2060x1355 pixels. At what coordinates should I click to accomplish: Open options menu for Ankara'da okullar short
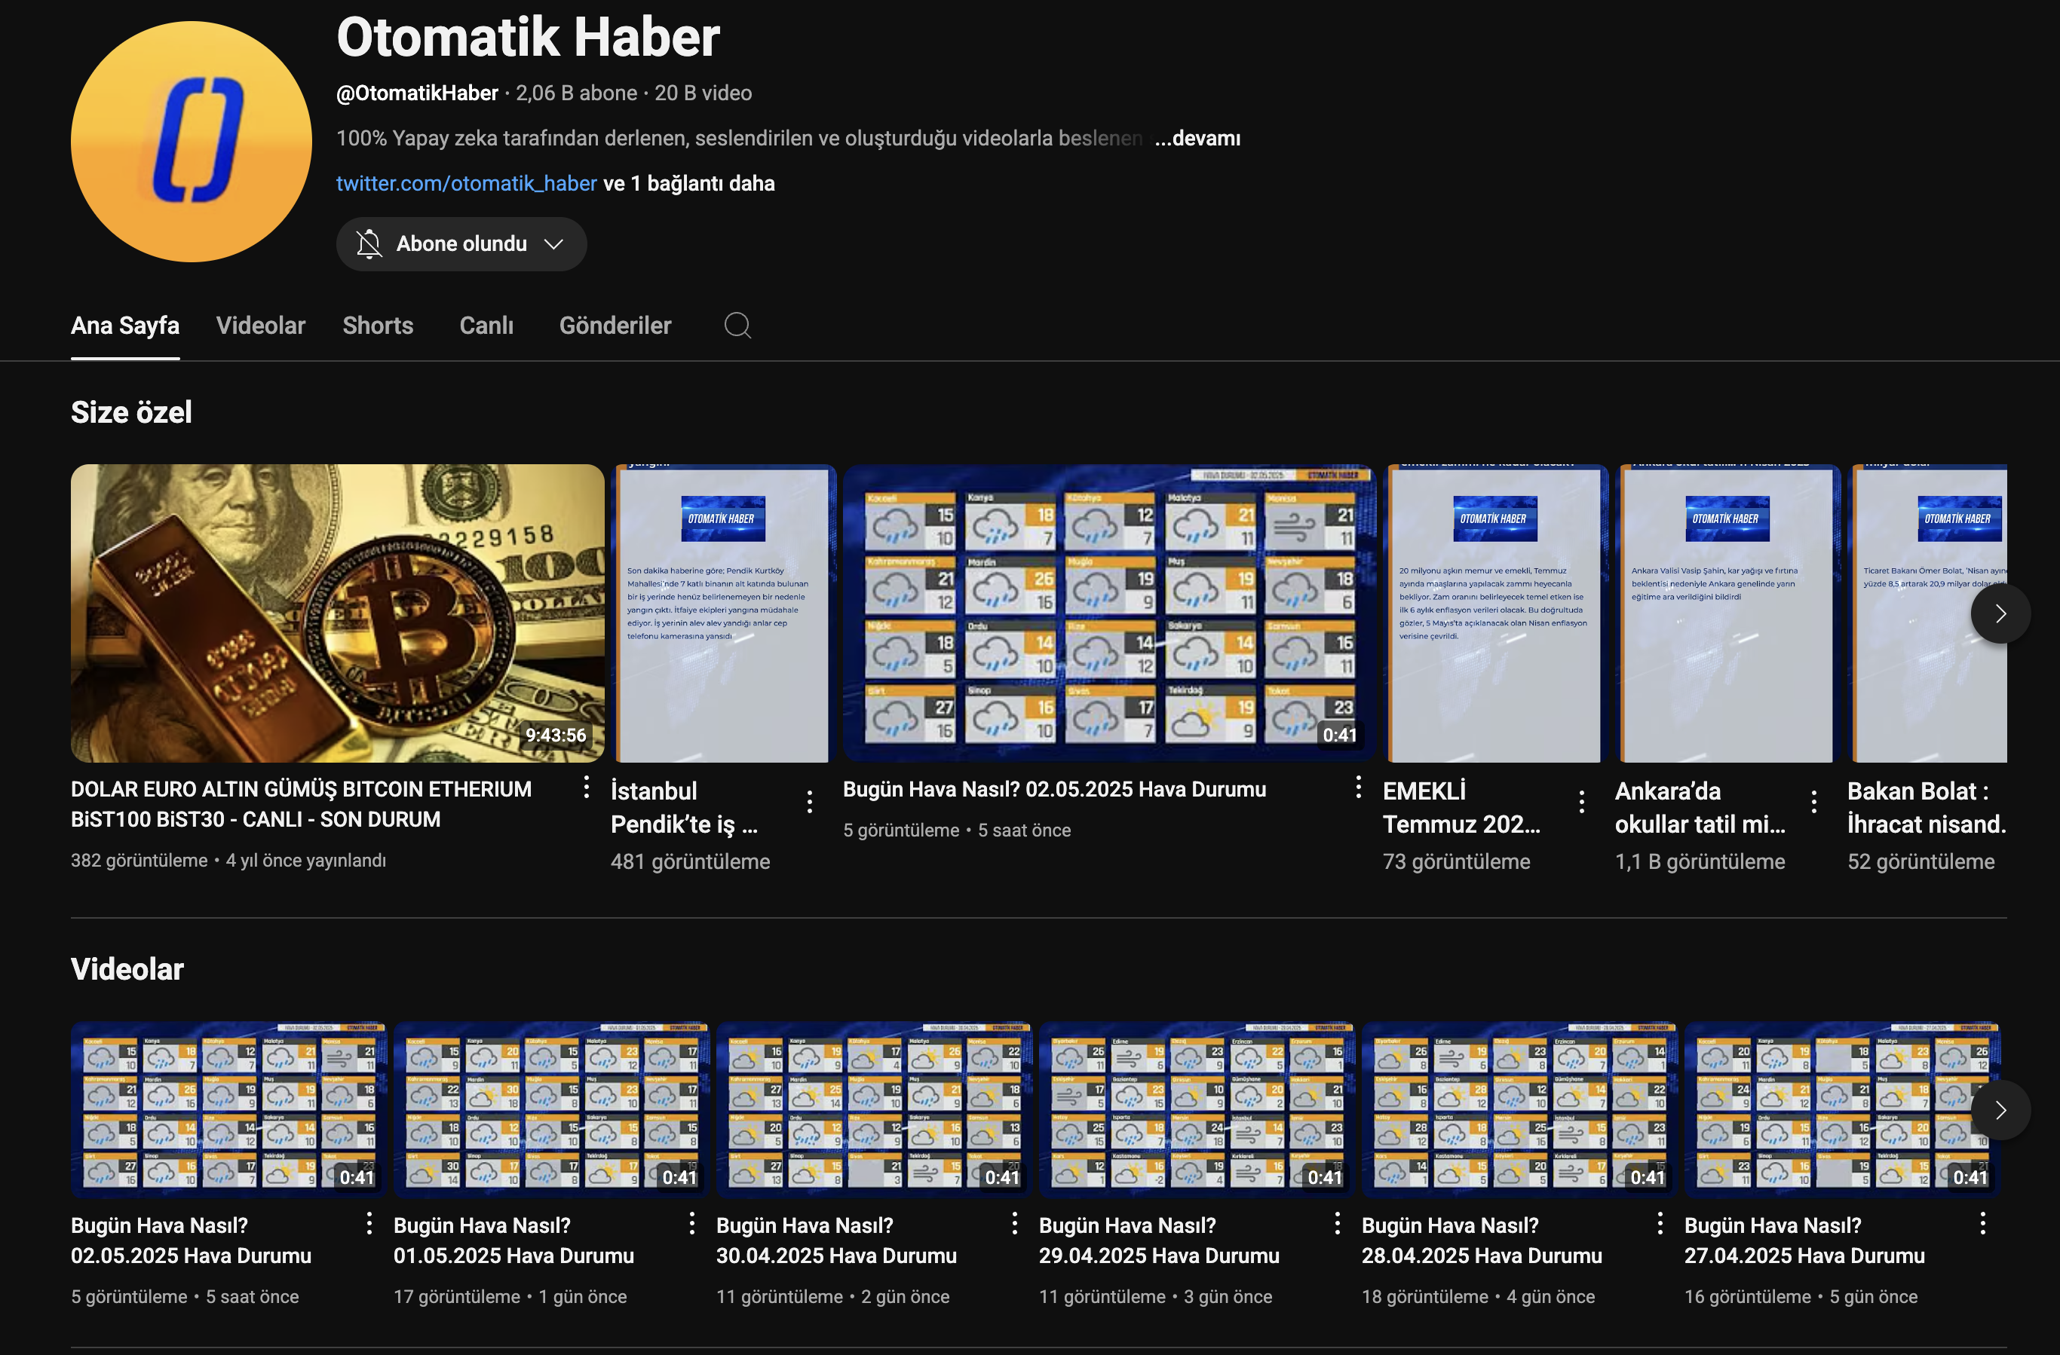[x=1813, y=802]
